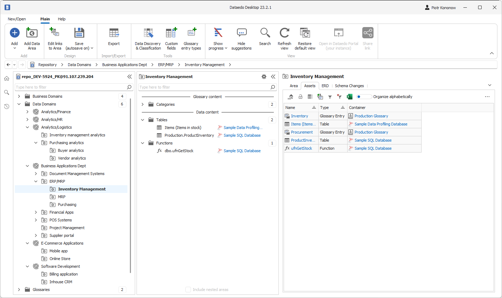
Task: Select the Assets tab
Action: 310,86
